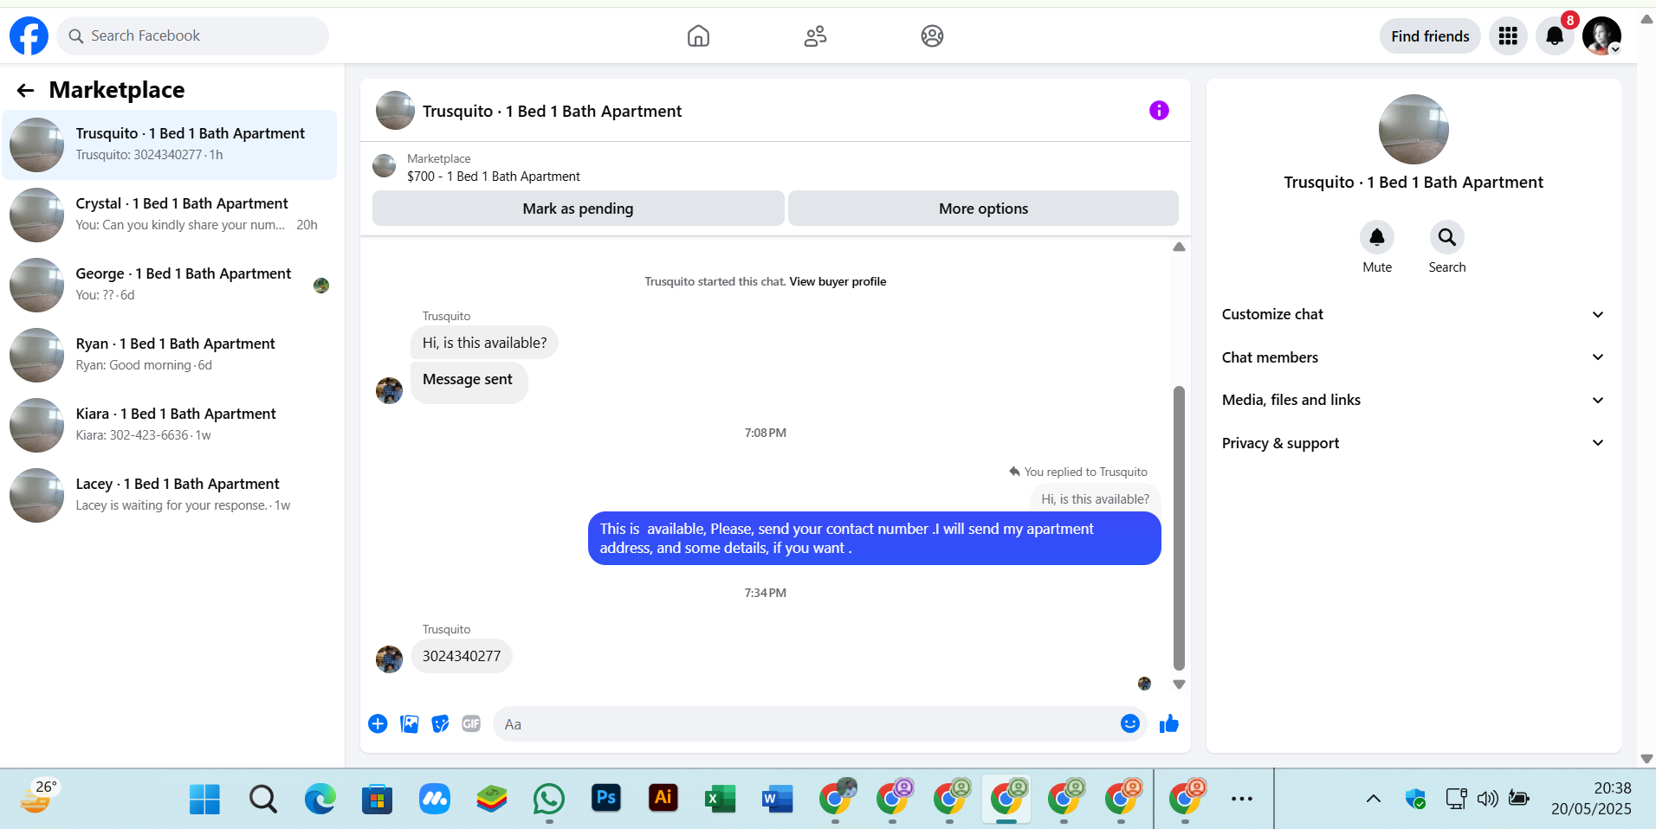Click the chat scrollbar up arrow
1656x829 pixels.
[x=1179, y=247]
